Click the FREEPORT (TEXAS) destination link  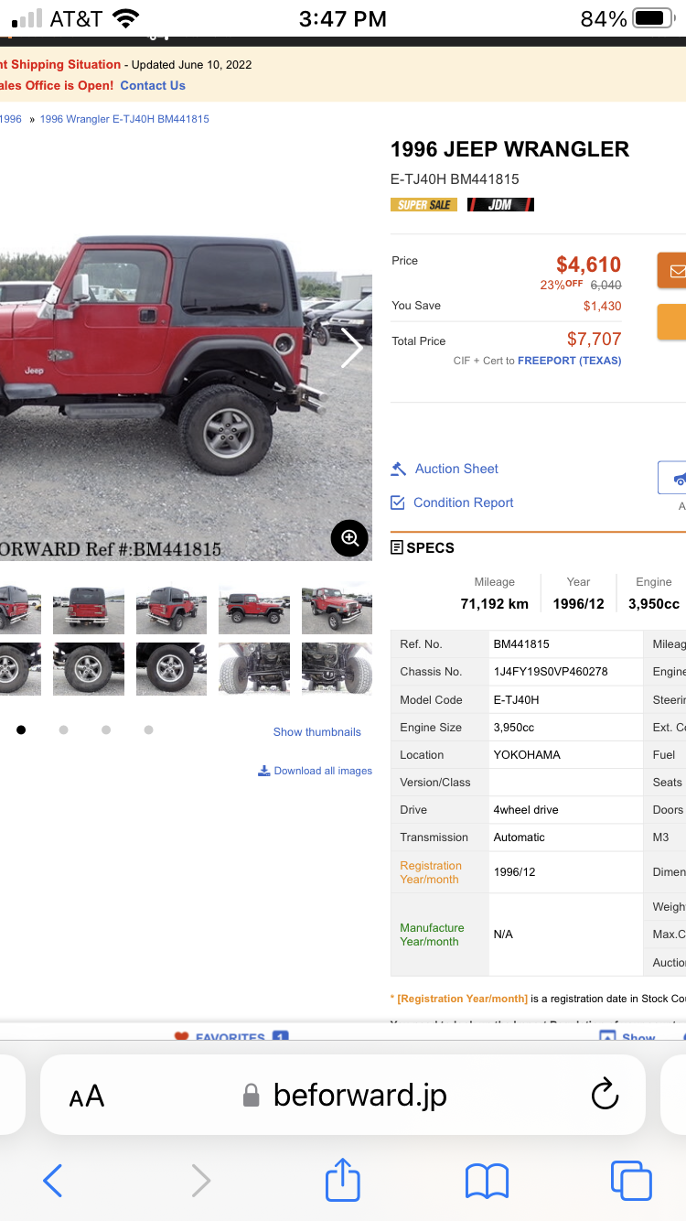(569, 361)
